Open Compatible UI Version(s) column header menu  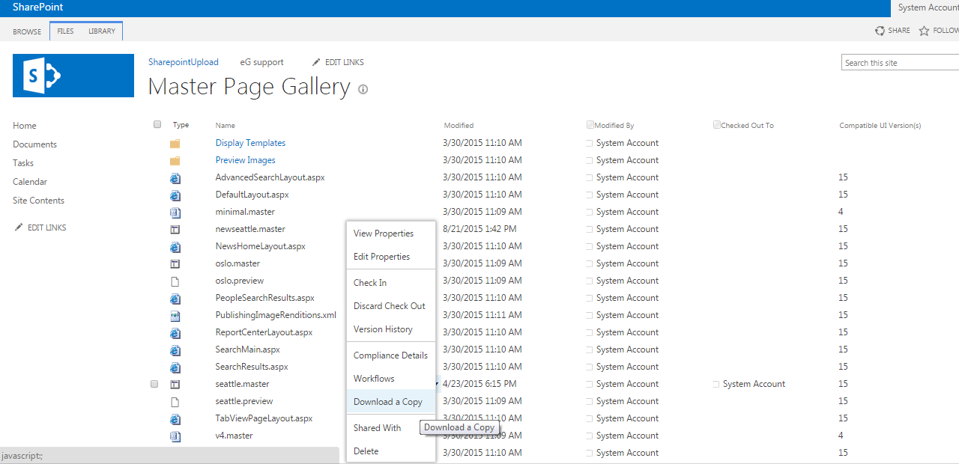point(880,125)
